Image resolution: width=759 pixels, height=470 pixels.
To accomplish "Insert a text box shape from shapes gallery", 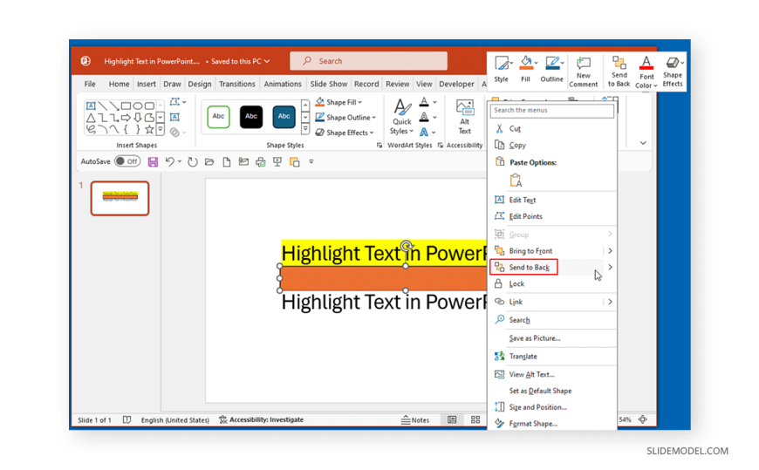I will point(91,106).
